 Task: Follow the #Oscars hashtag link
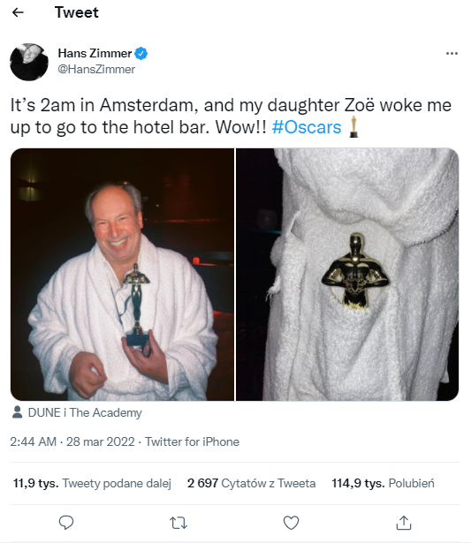click(x=307, y=127)
